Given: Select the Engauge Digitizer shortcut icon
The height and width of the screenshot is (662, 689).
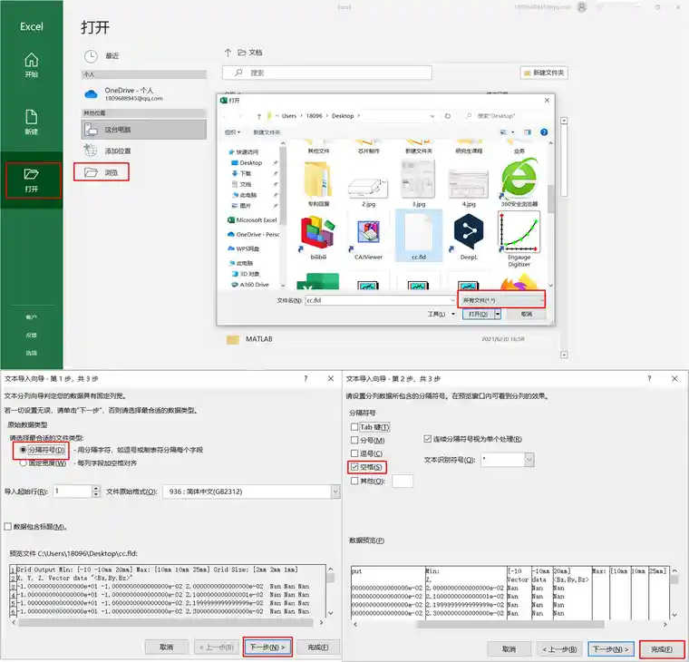Looking at the screenshot, I should click(x=519, y=231).
